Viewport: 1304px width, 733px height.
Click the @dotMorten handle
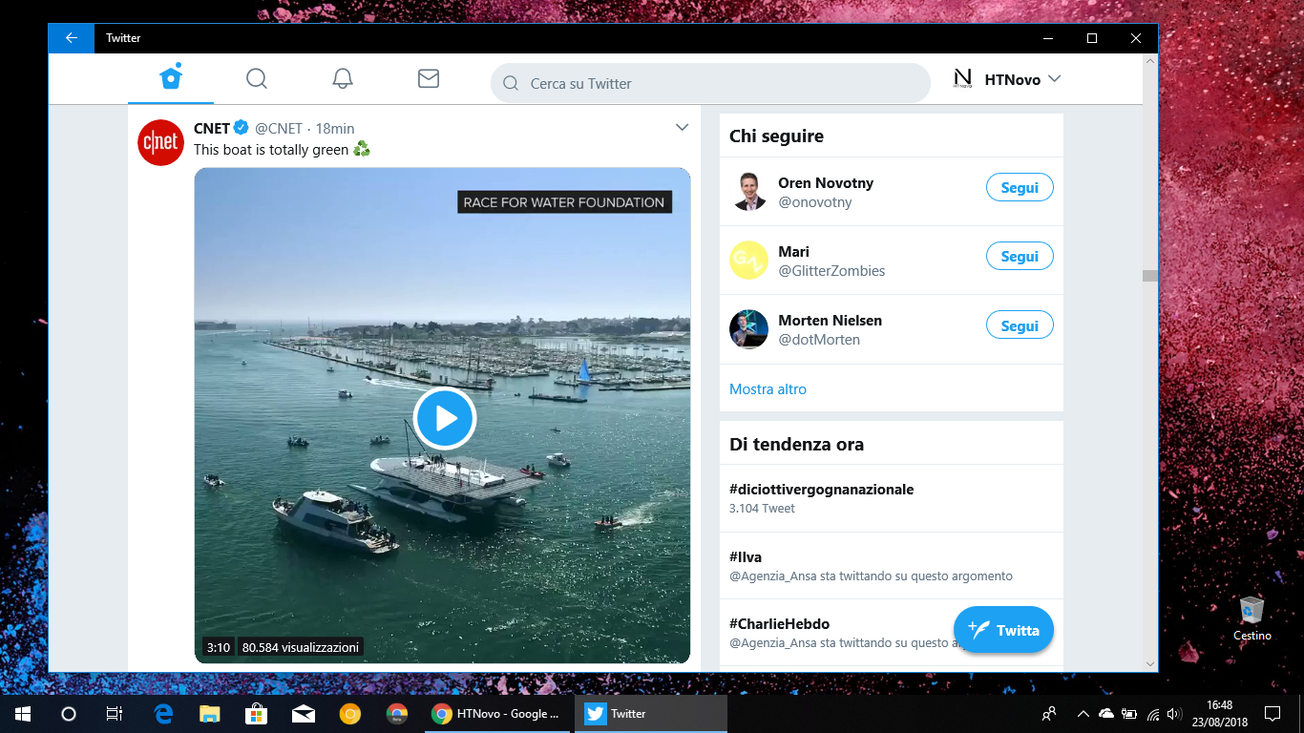[819, 340]
